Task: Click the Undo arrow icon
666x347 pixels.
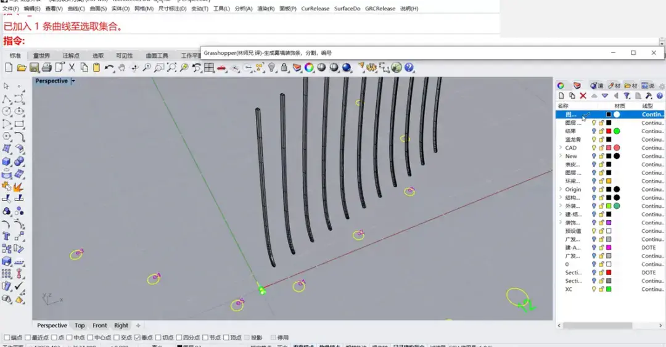Action: coord(109,68)
